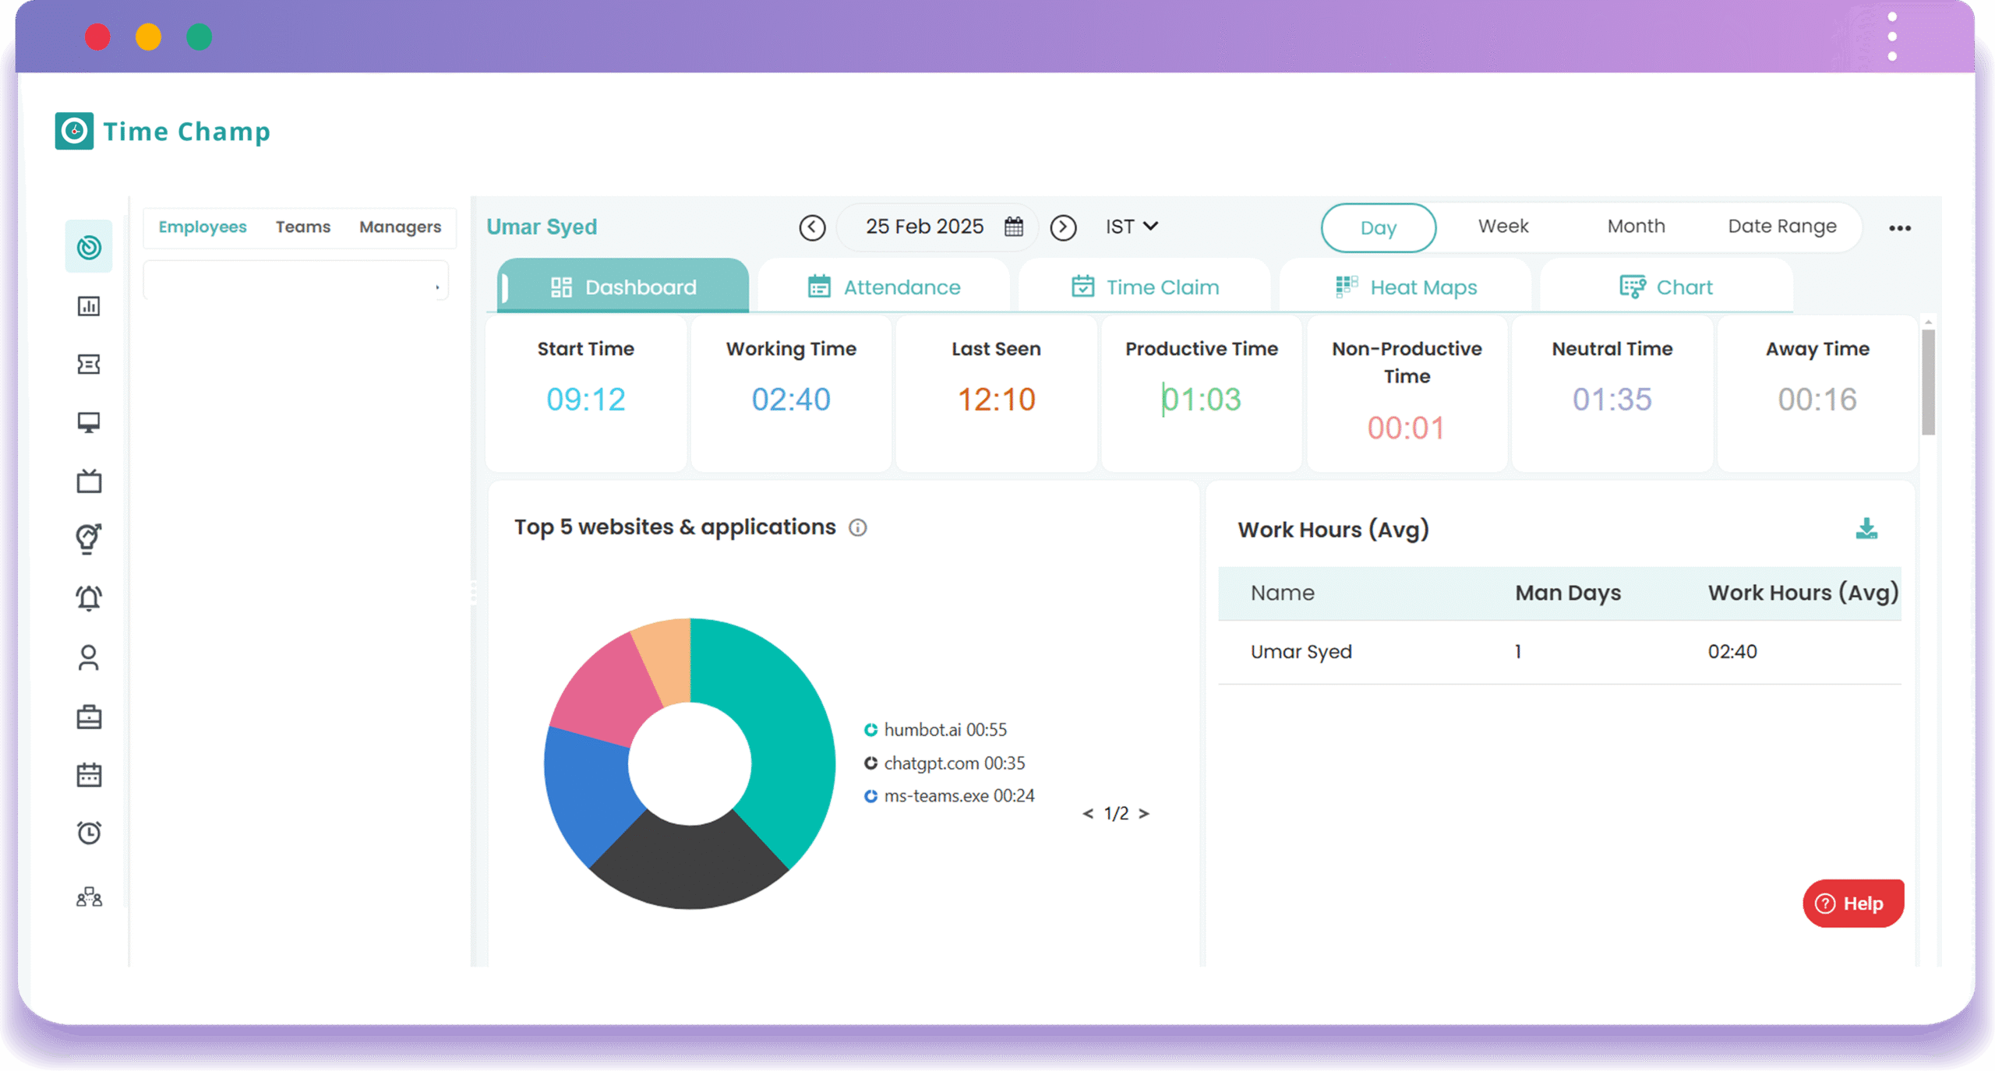This screenshot has width=1995, height=1071.
Task: Open the three-dot options menu
Action: pyautogui.click(x=1901, y=227)
